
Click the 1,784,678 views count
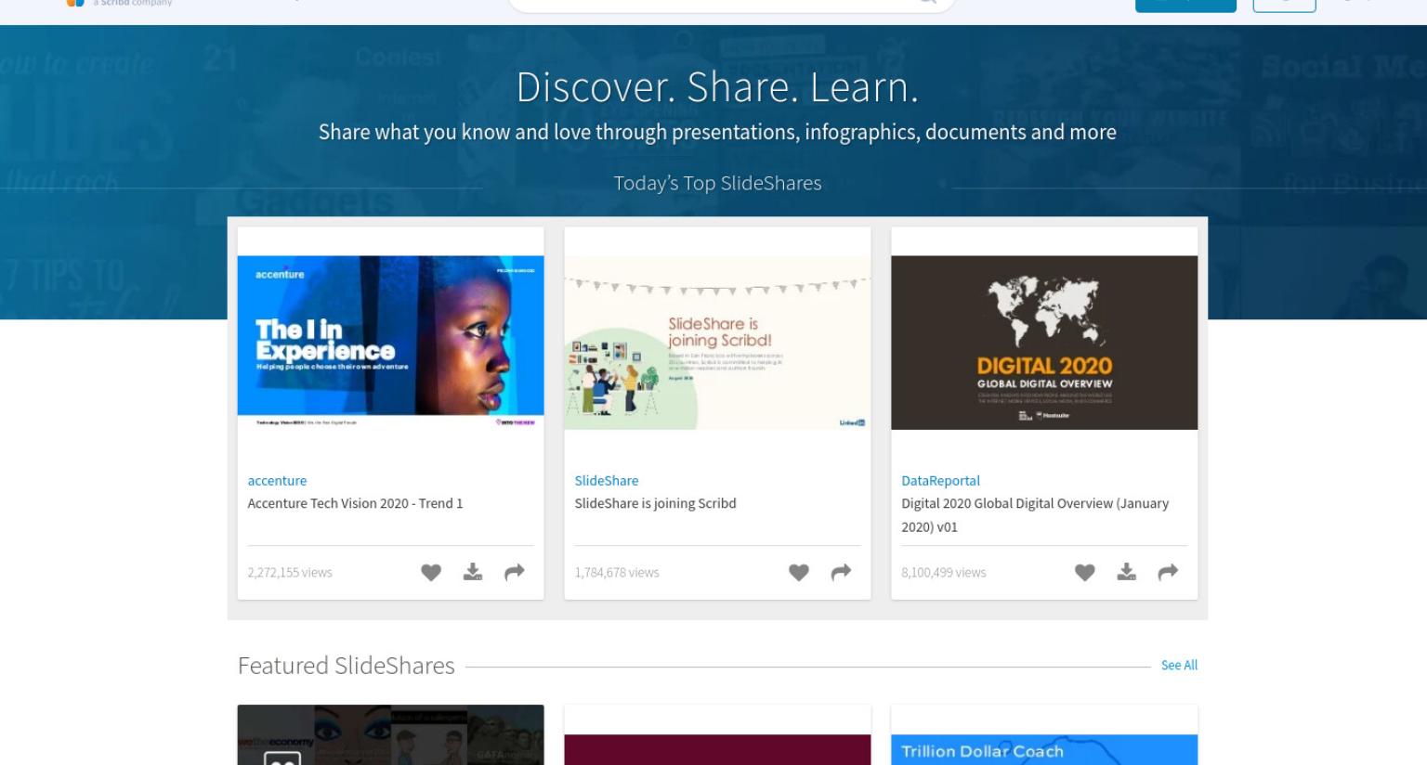point(617,573)
